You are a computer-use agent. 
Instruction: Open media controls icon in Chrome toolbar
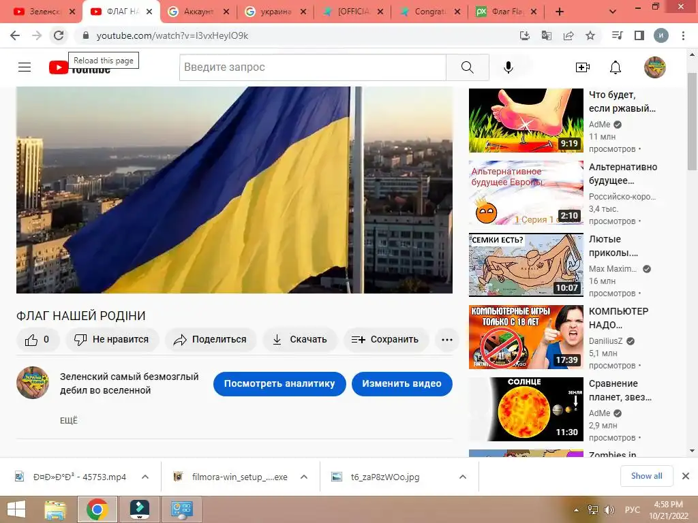(x=618, y=35)
